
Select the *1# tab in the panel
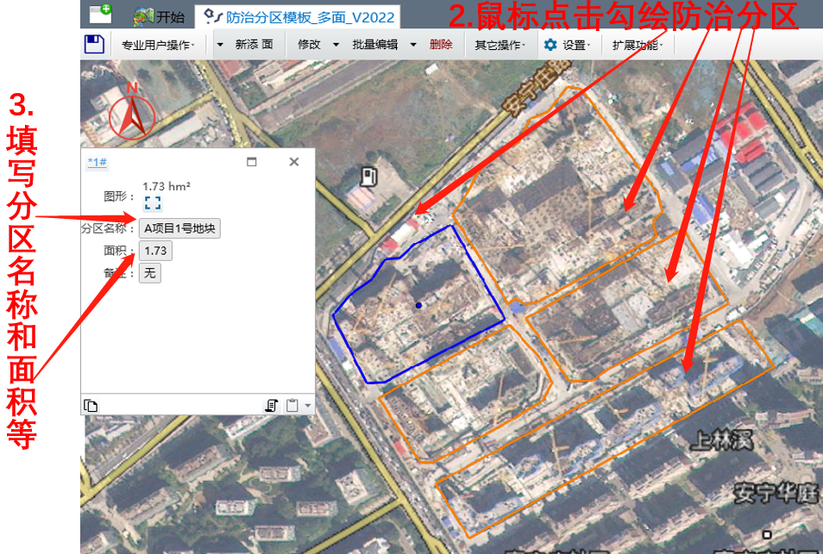[x=97, y=162]
